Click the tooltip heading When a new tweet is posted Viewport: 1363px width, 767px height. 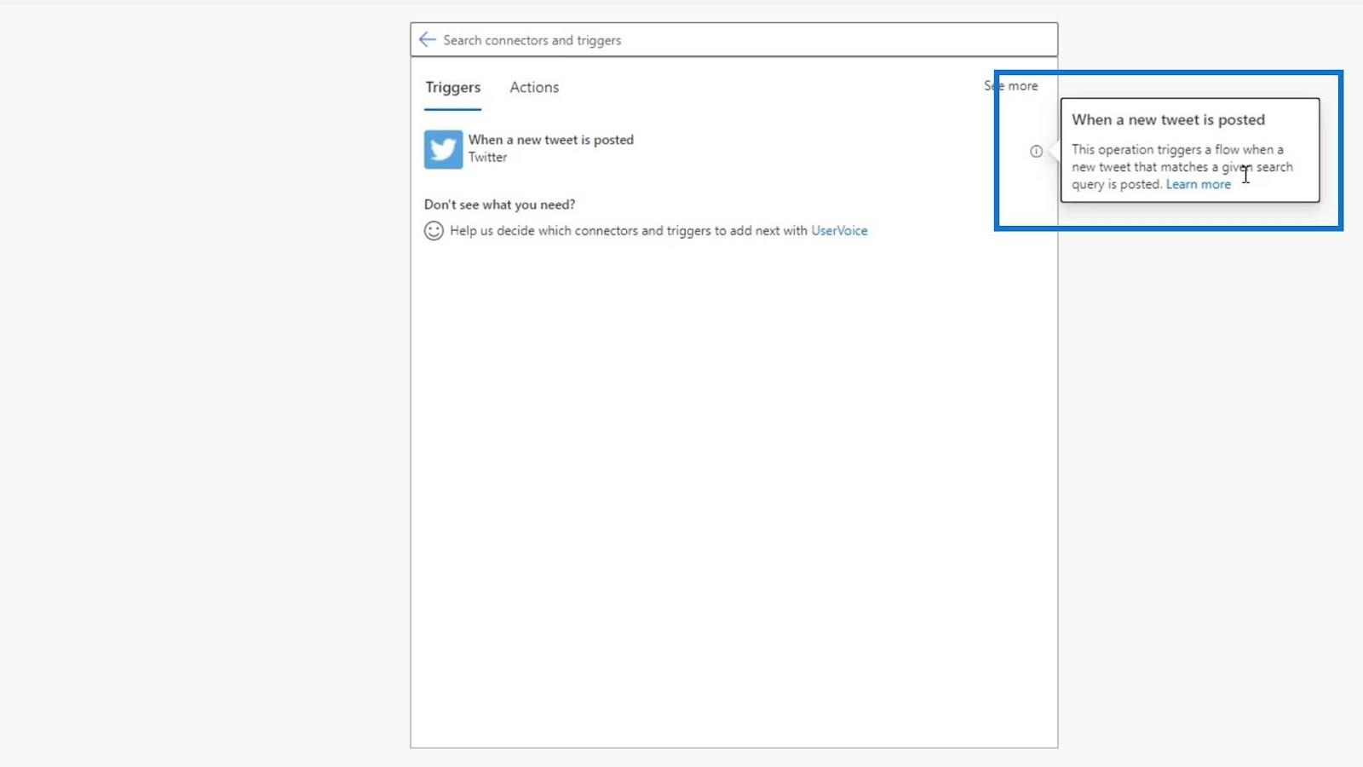(1168, 120)
